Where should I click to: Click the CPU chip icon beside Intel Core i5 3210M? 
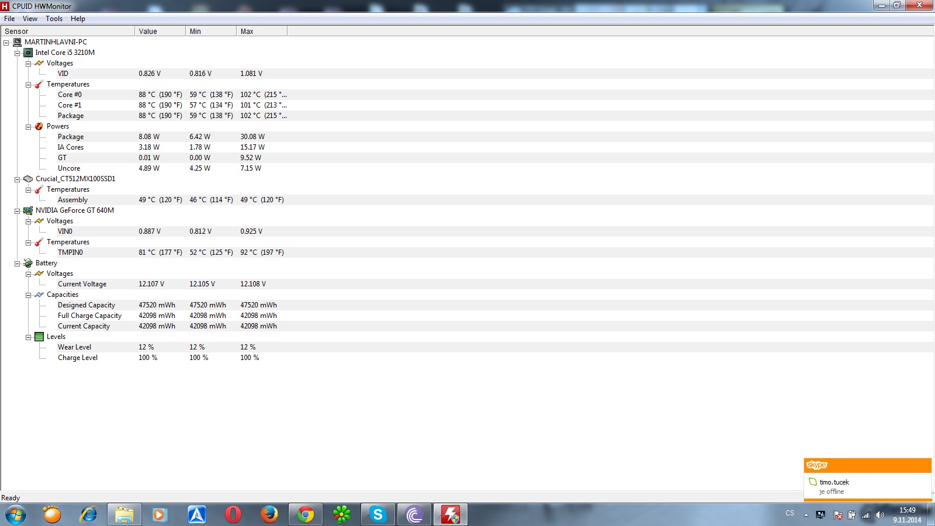[28, 53]
